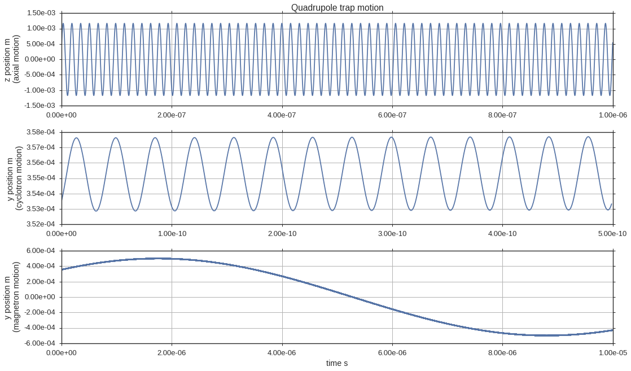Click the 'Quadrupole trap motion' plot title

pyautogui.click(x=337, y=8)
